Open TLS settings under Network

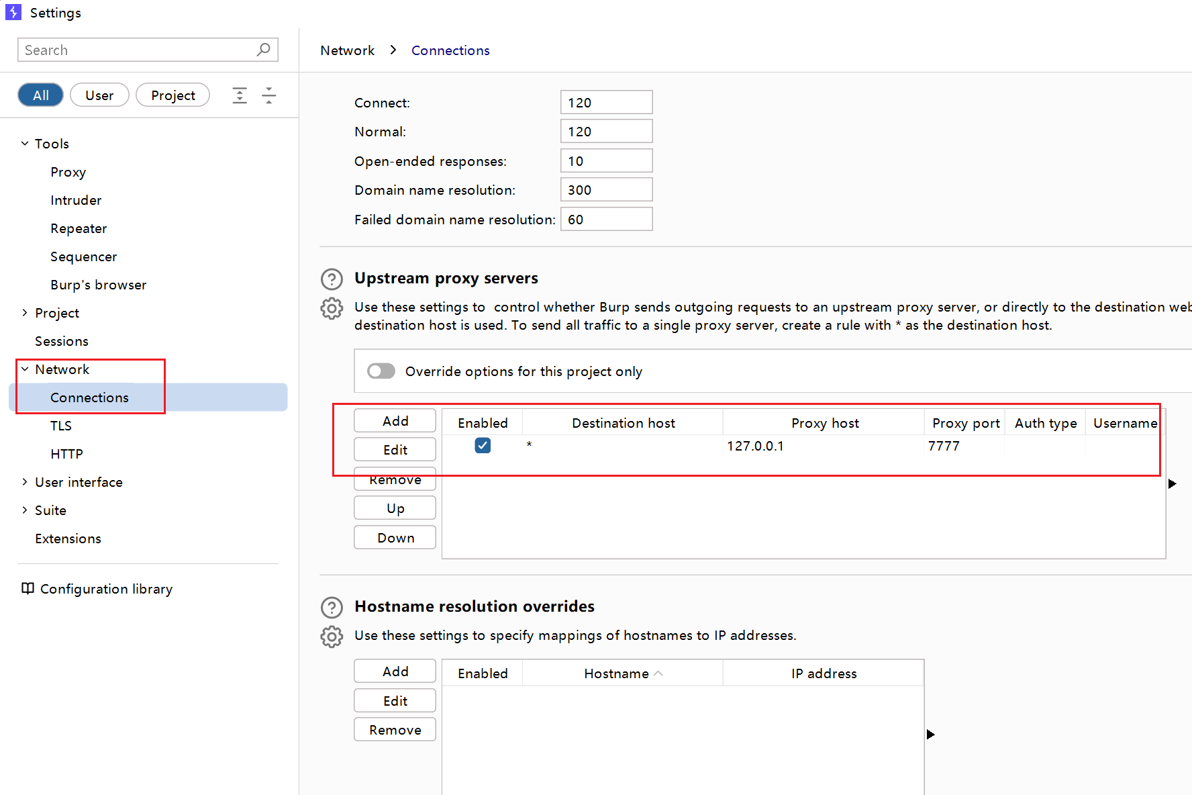[x=61, y=426]
